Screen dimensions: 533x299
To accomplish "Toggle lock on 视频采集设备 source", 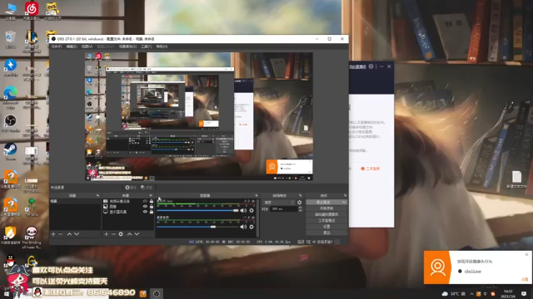I will click(x=152, y=201).
